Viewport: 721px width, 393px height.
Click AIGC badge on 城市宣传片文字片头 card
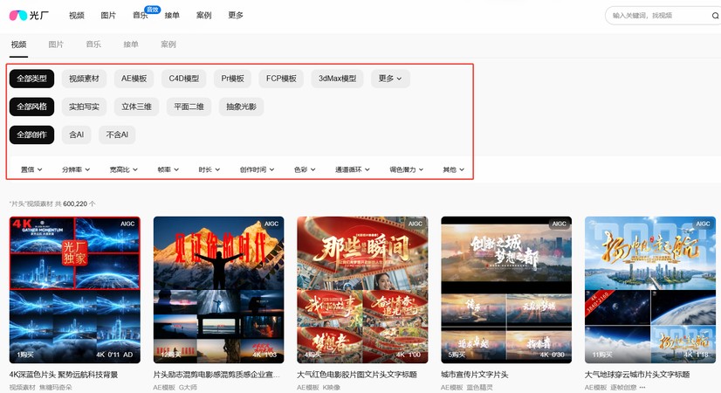[560, 224]
